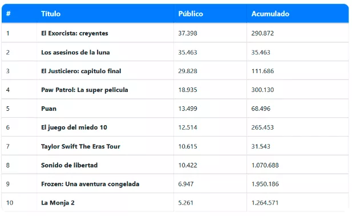
Task: Select Paw Patrol: La super pelicula
Action: (84, 90)
